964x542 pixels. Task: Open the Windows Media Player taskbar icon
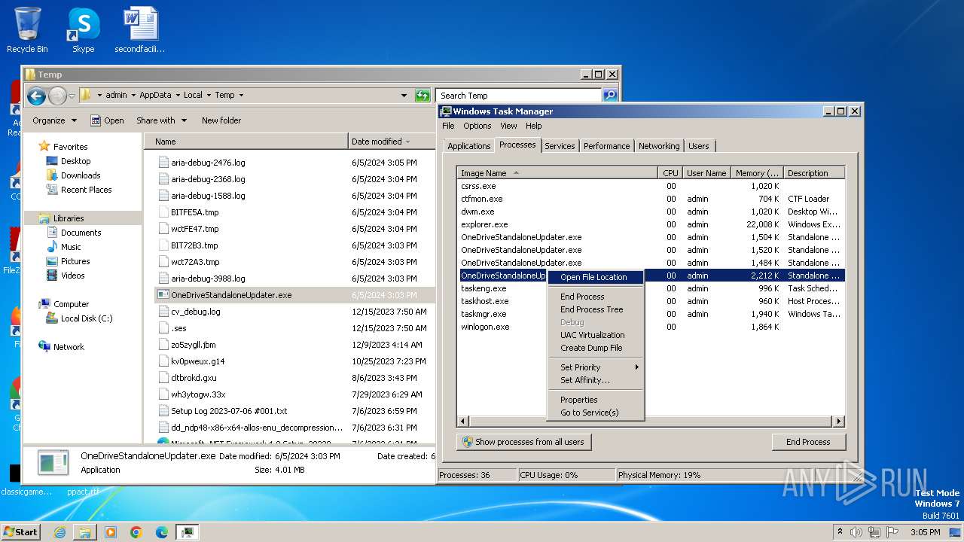point(111,532)
